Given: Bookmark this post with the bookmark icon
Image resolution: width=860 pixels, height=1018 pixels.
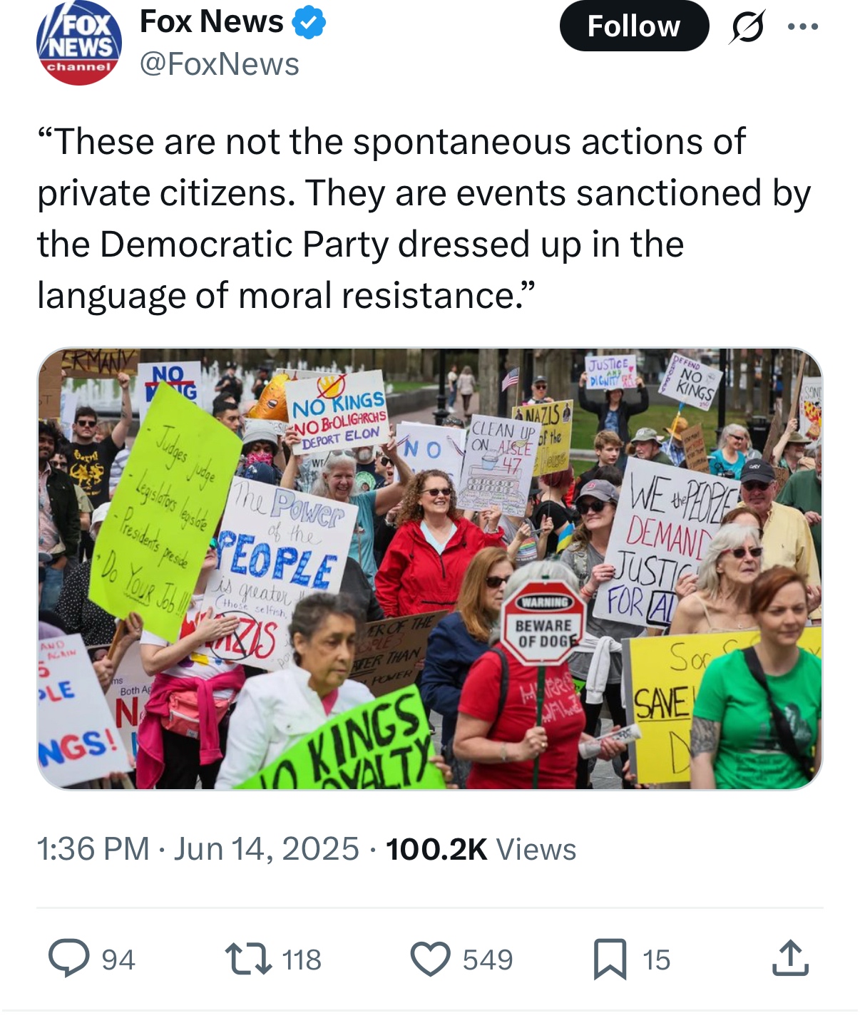Looking at the screenshot, I should coord(610,958).
